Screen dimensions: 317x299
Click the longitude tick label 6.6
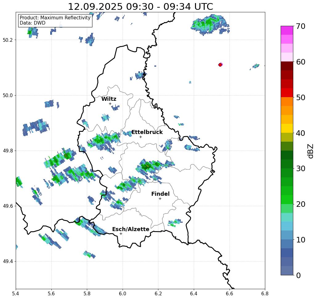coord(230,293)
